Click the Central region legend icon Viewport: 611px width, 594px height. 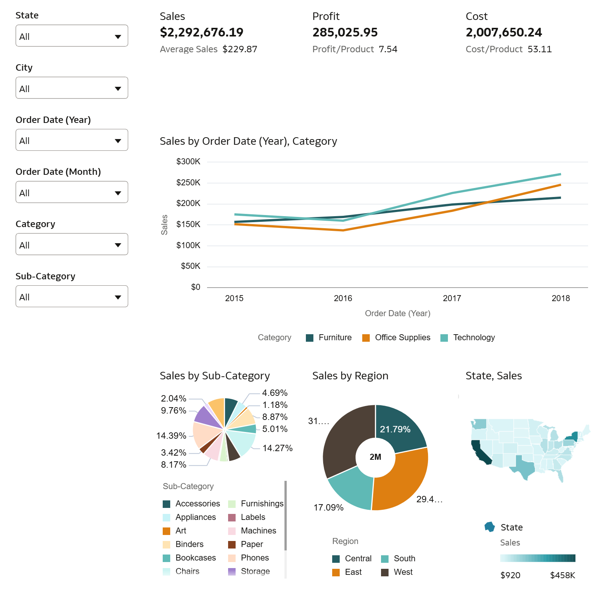pos(336,559)
